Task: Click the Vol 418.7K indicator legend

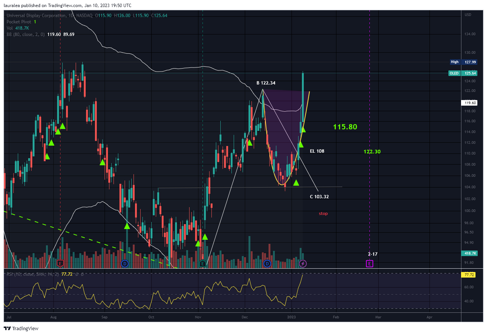Action: (x=17, y=28)
